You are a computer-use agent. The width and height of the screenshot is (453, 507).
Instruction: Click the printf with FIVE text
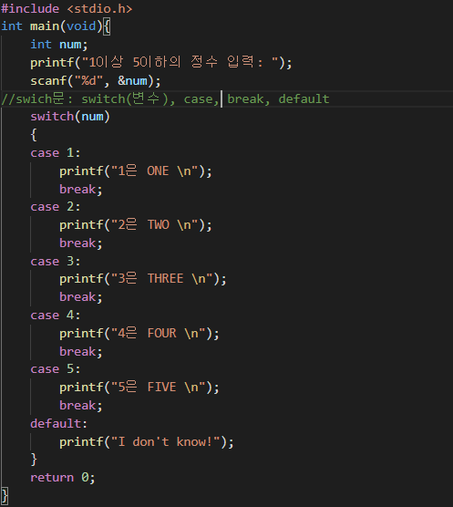tap(139, 388)
